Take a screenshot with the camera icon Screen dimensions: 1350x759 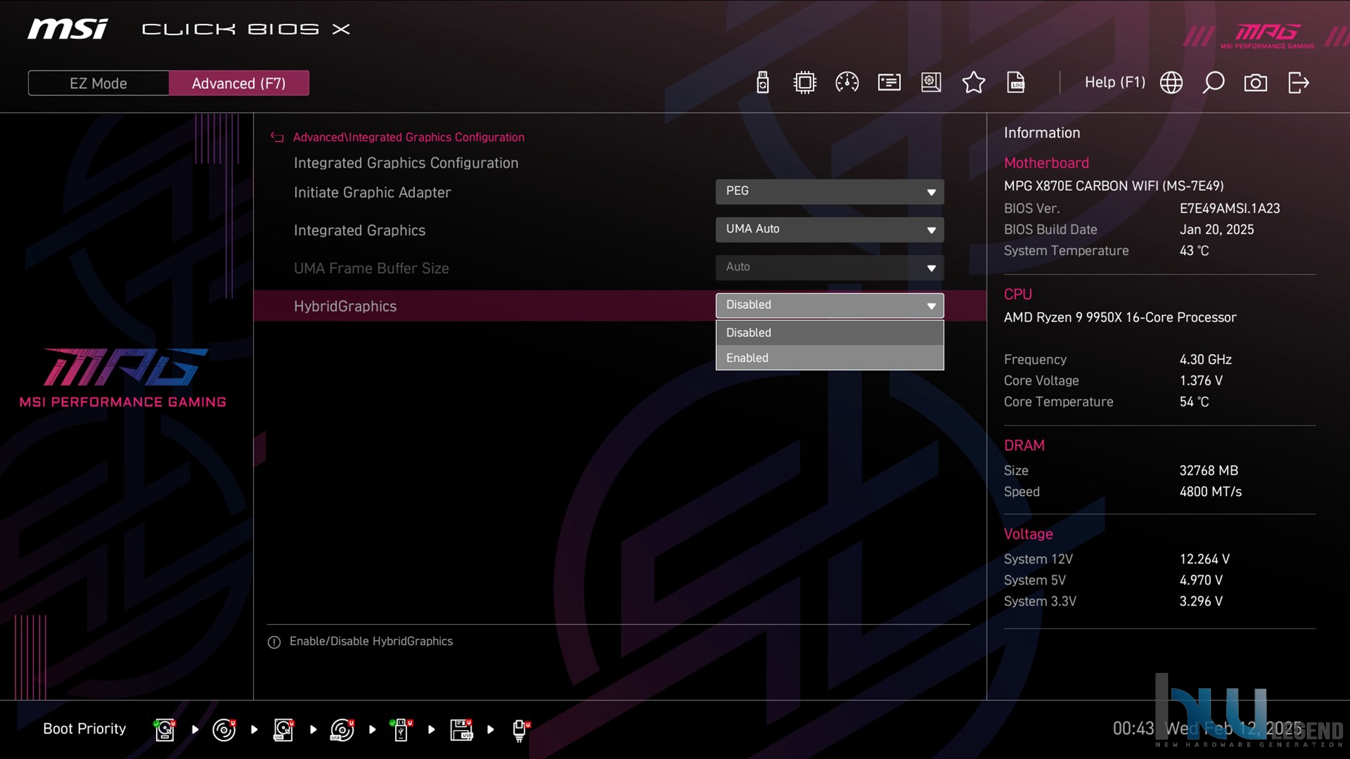tap(1255, 83)
